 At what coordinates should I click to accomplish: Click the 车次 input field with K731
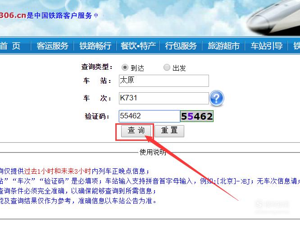click(x=164, y=98)
